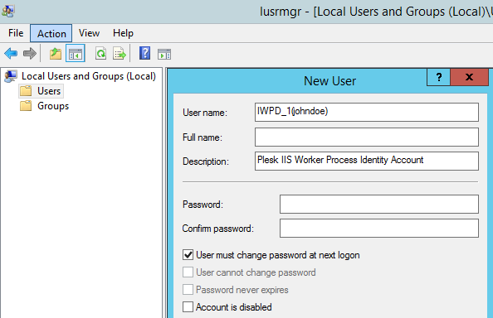Screen dimensions: 493x318
Task: Open the View menu
Action: (89, 33)
